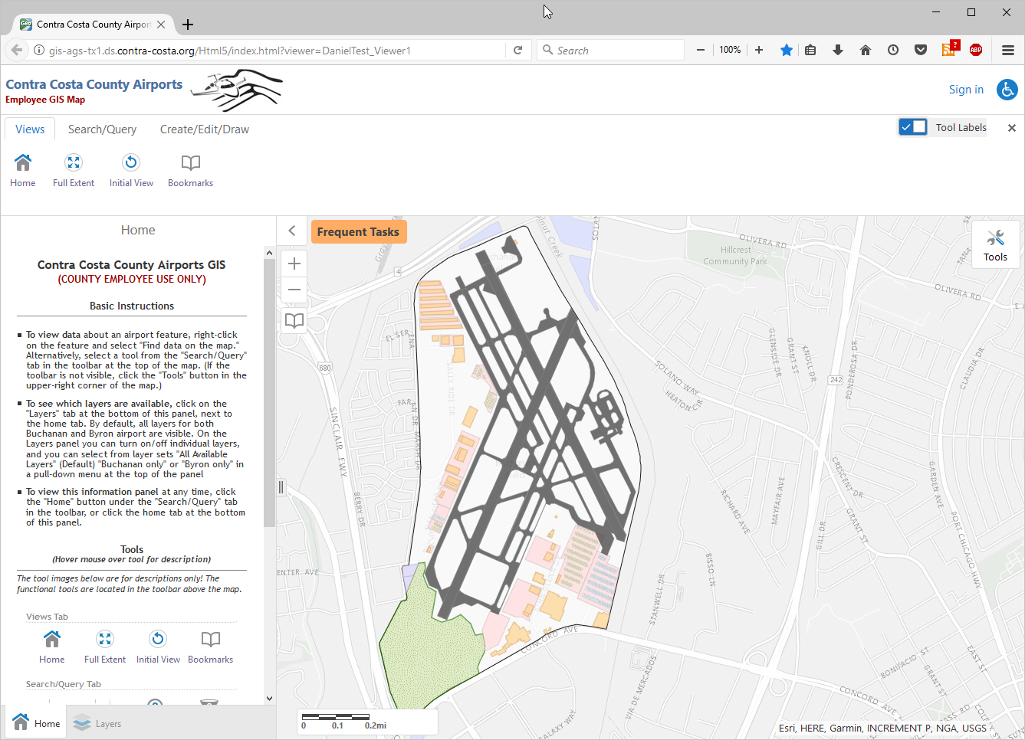The height and width of the screenshot is (740, 1025).
Task: Toggle the Tool Labels switch
Action: 913,127
